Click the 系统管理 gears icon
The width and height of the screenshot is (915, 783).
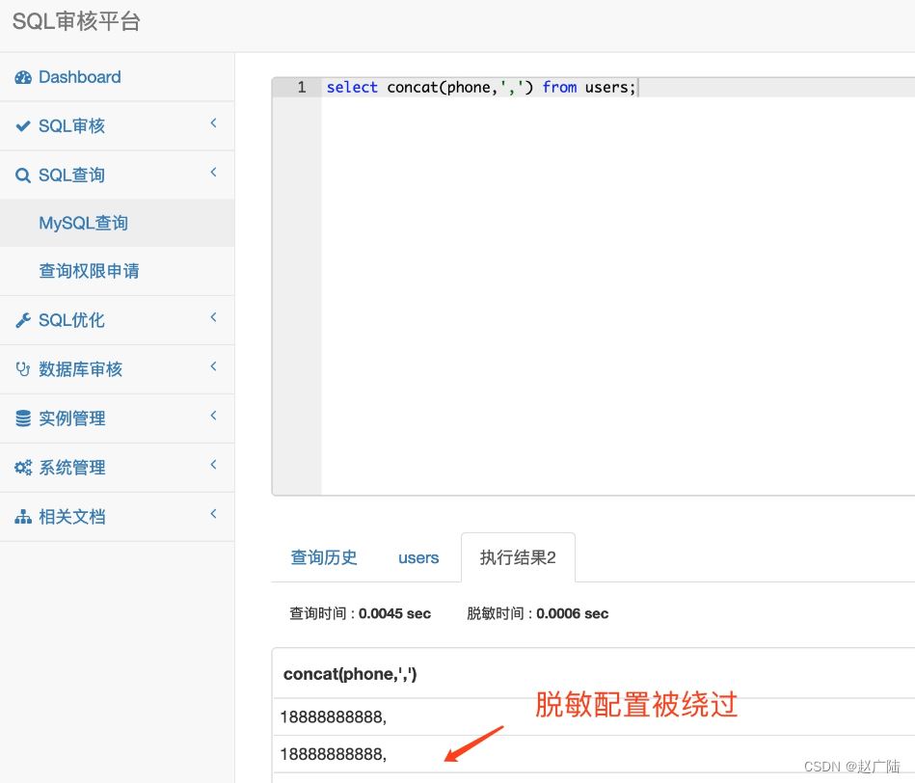pyautogui.click(x=23, y=468)
